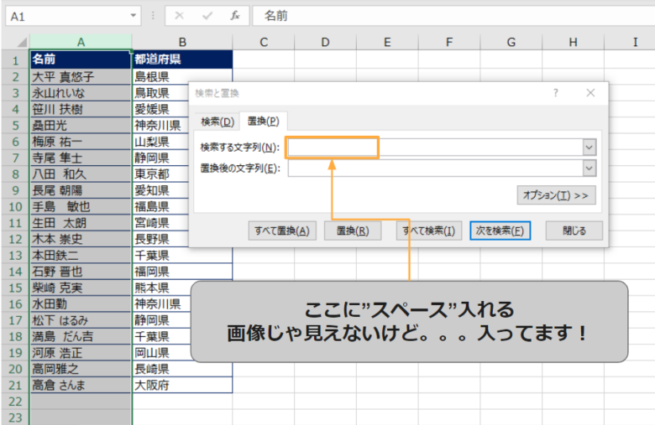Viewport: 655px width, 425px height.
Task: Click cell 桑田光
Action: tap(81, 126)
